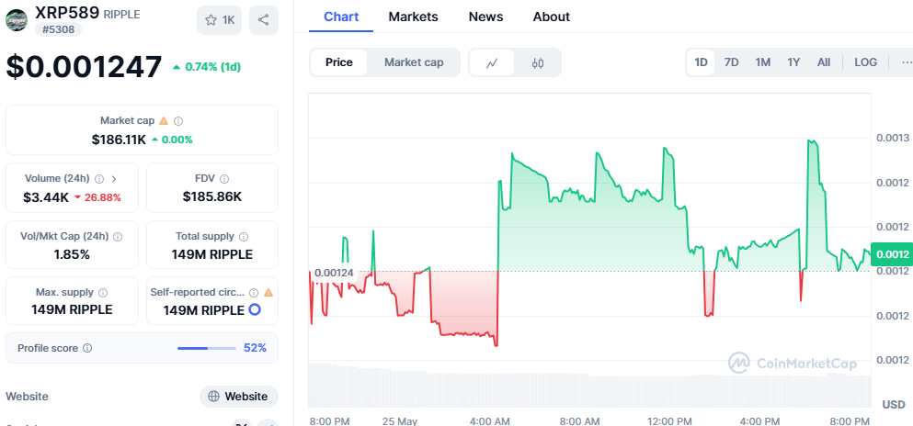Viewport: 913px width, 426px height.
Task: Click the $0.001247 price value
Action: click(84, 67)
